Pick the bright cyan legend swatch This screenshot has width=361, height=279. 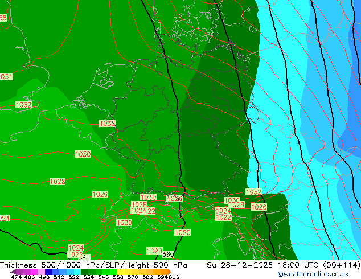tap(77, 272)
